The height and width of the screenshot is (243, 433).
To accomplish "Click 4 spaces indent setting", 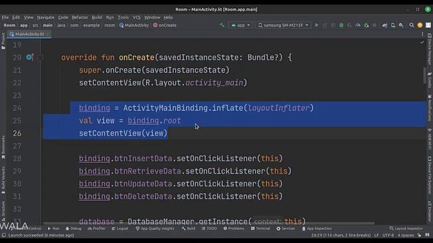I will click(406, 235).
